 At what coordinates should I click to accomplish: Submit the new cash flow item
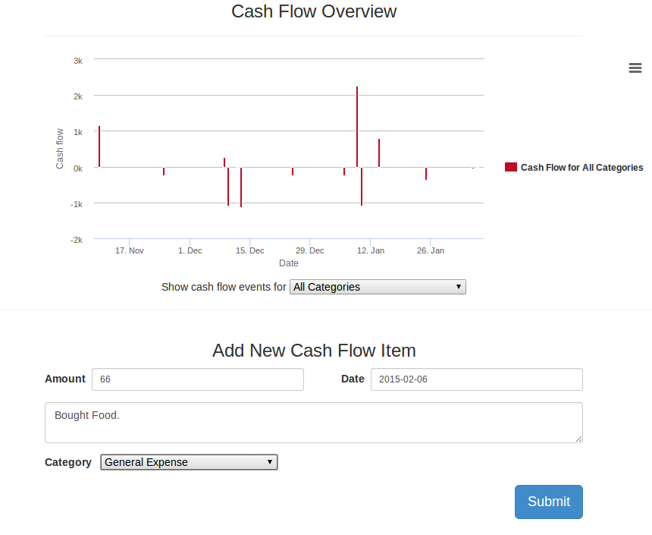[548, 502]
